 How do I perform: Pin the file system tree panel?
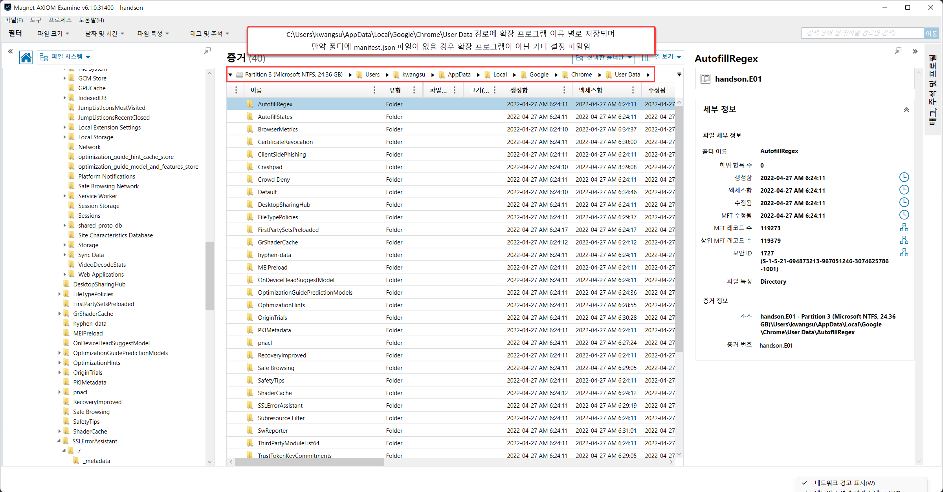click(207, 51)
